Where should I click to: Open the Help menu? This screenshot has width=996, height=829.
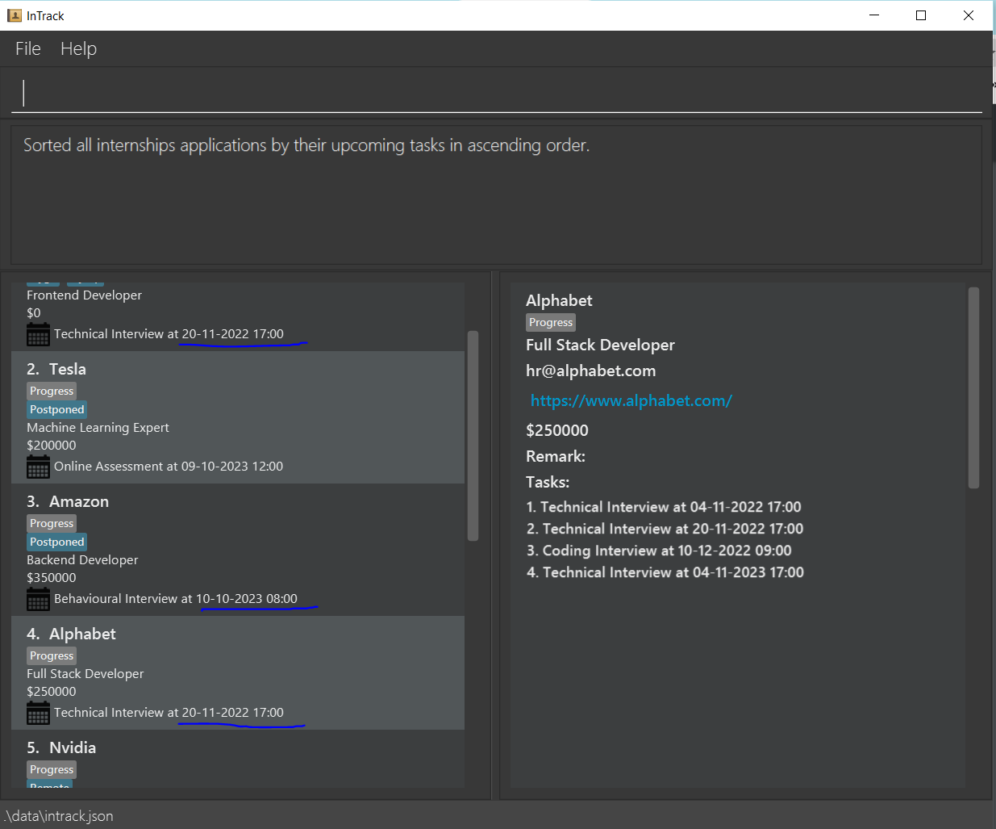coord(78,48)
